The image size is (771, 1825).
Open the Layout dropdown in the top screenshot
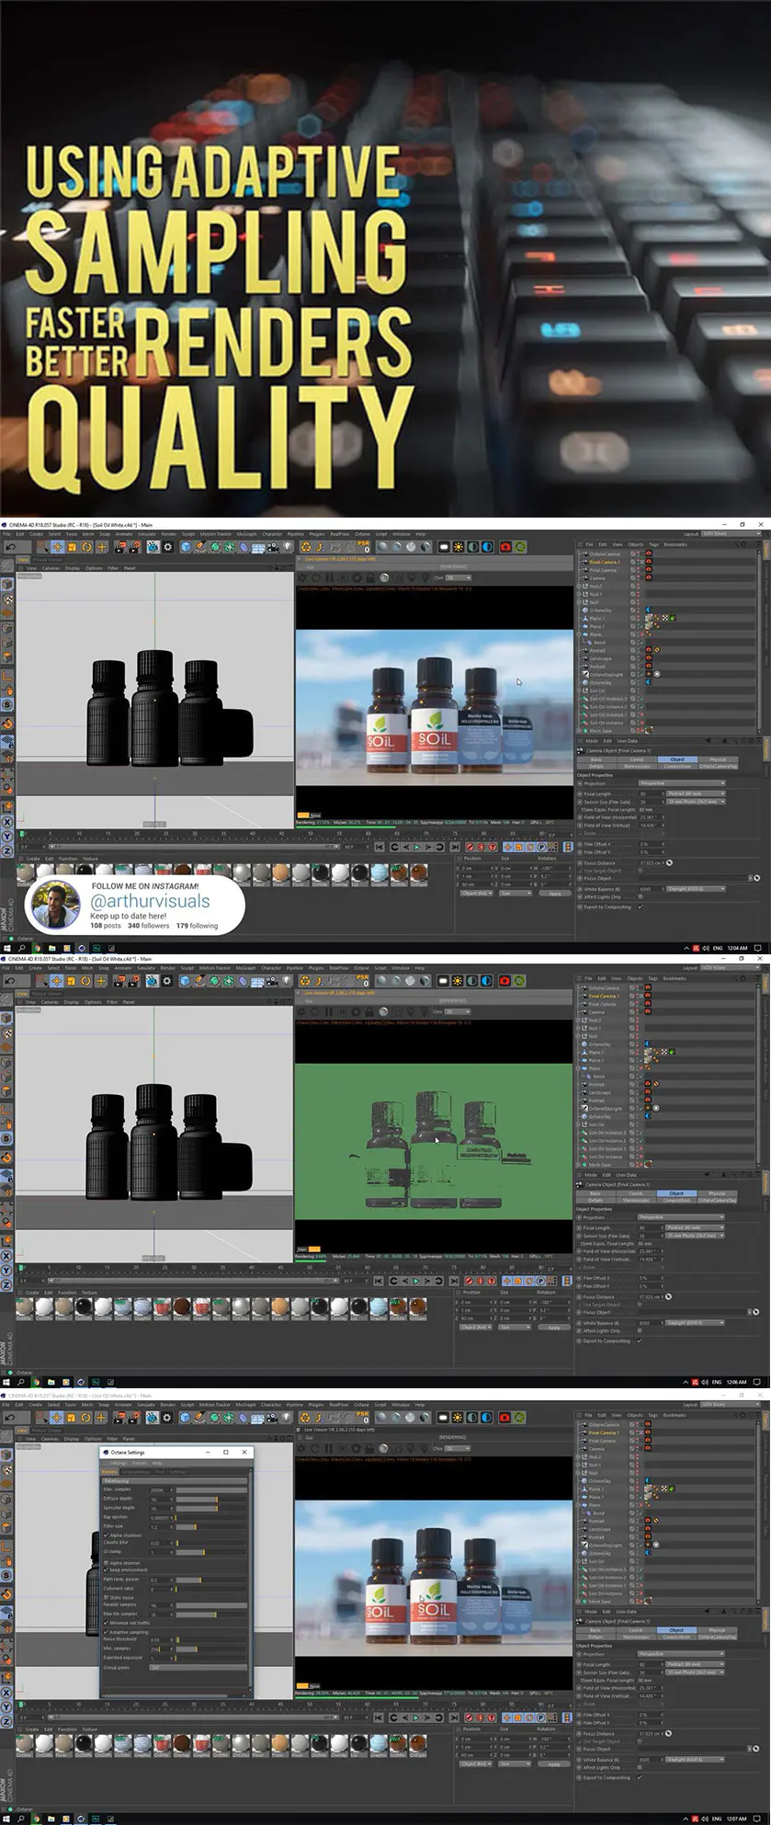731,533
